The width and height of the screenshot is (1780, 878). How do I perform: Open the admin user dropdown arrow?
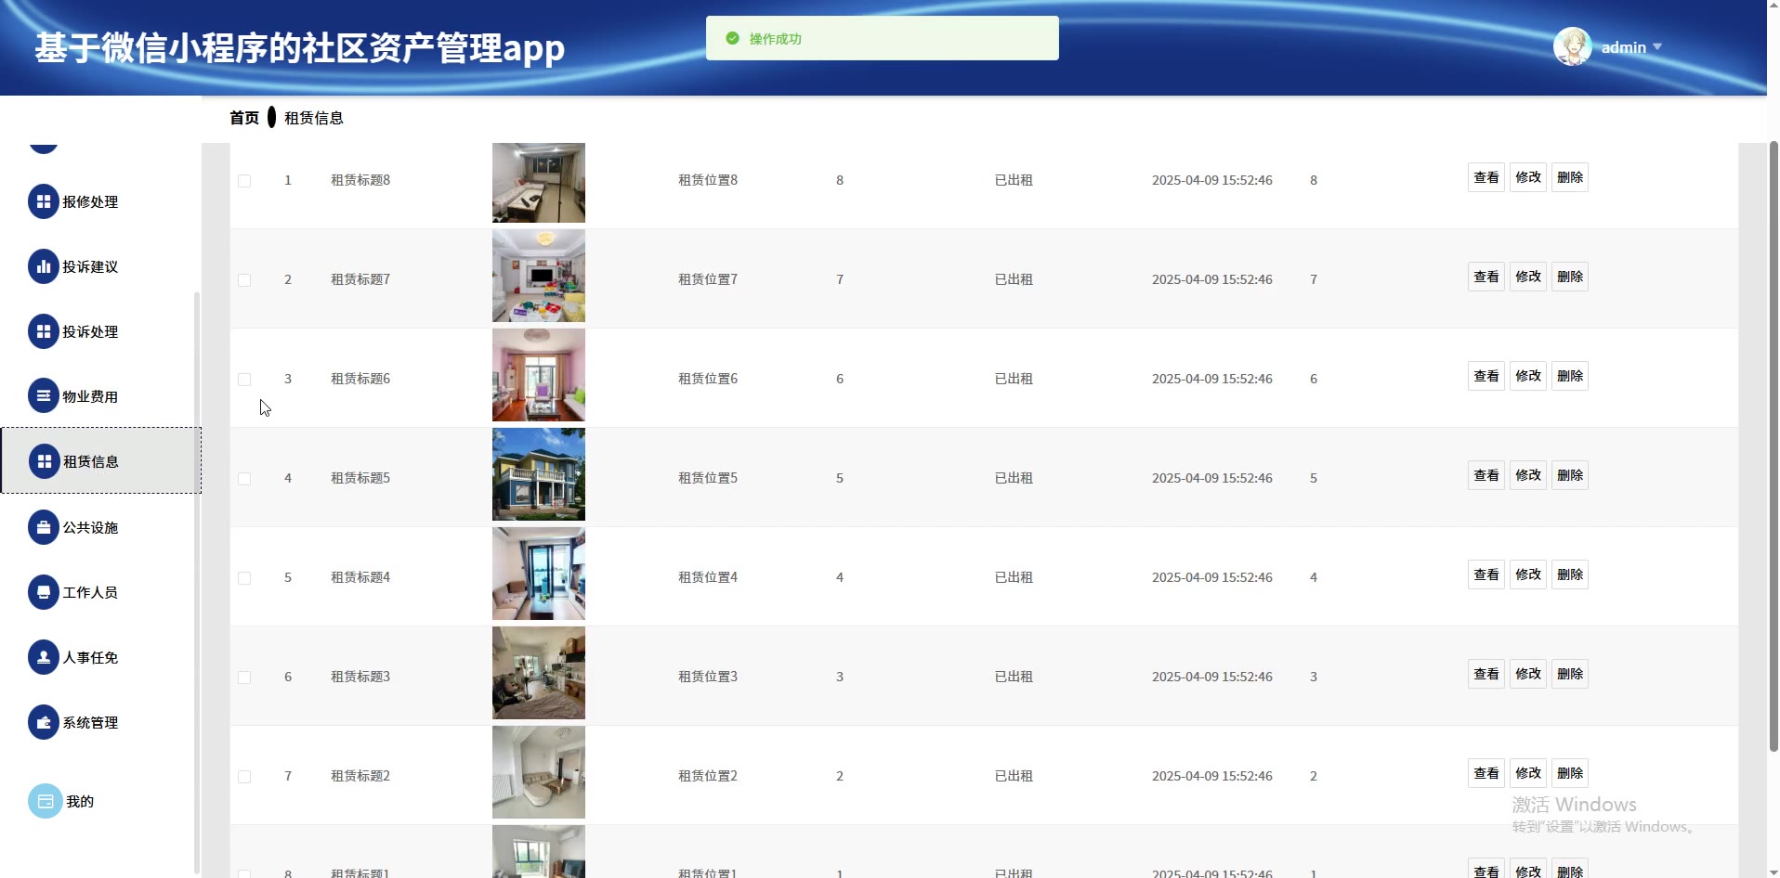click(x=1657, y=46)
